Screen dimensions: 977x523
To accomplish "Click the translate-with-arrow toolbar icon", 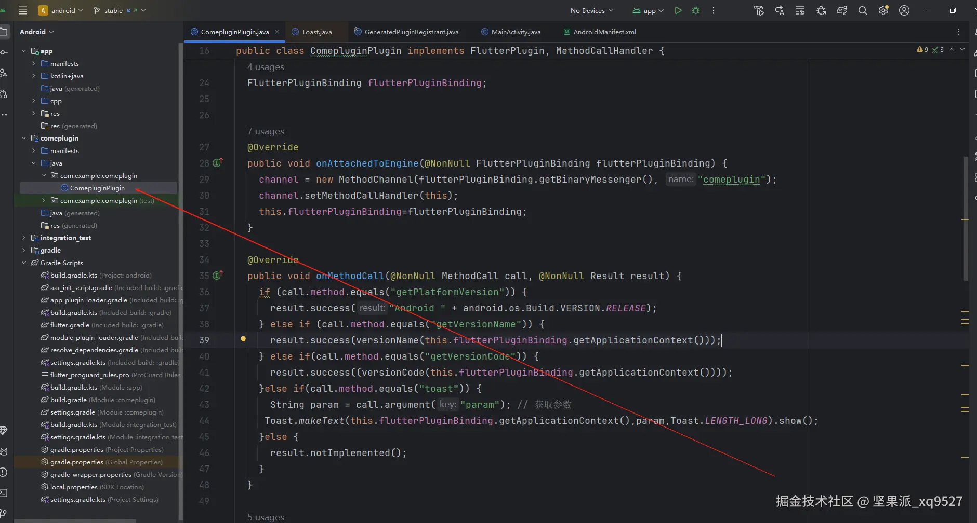I will [780, 10].
